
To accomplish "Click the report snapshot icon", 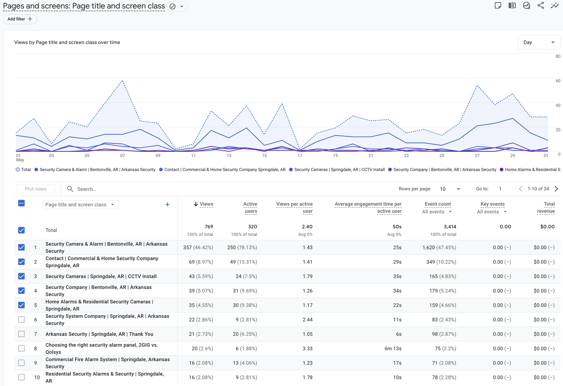I will (526, 6).
